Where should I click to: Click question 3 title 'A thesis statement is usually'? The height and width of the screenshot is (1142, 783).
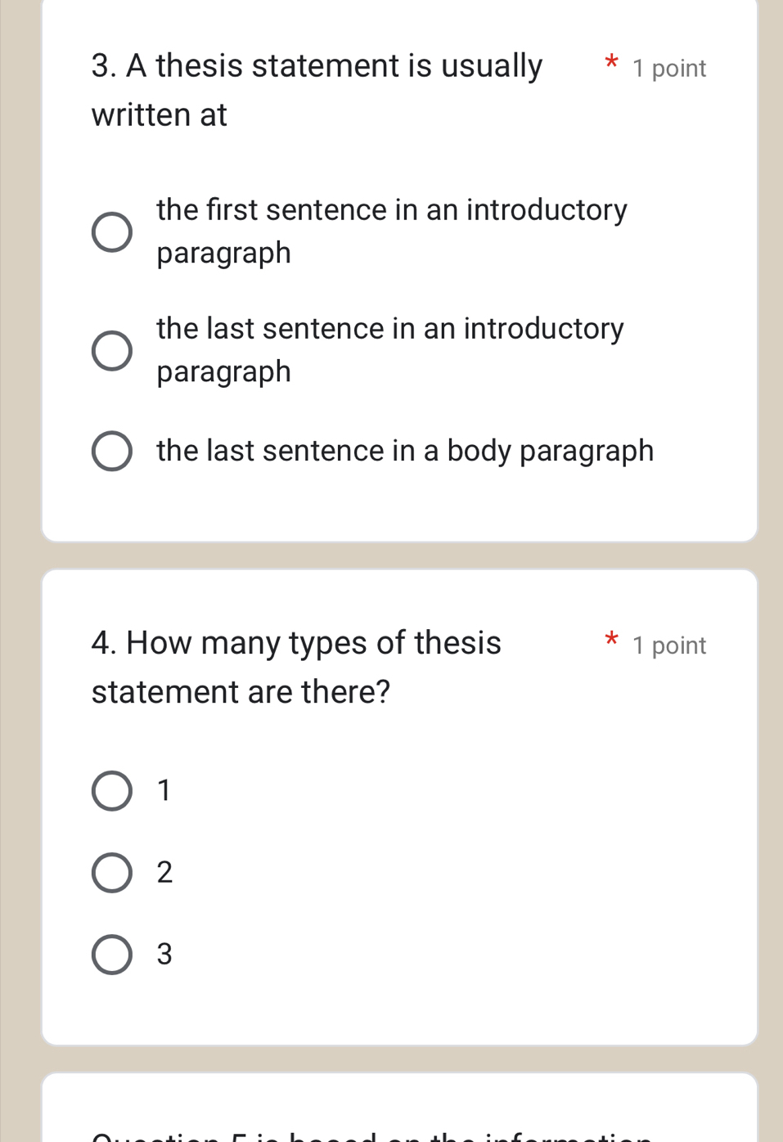click(317, 66)
